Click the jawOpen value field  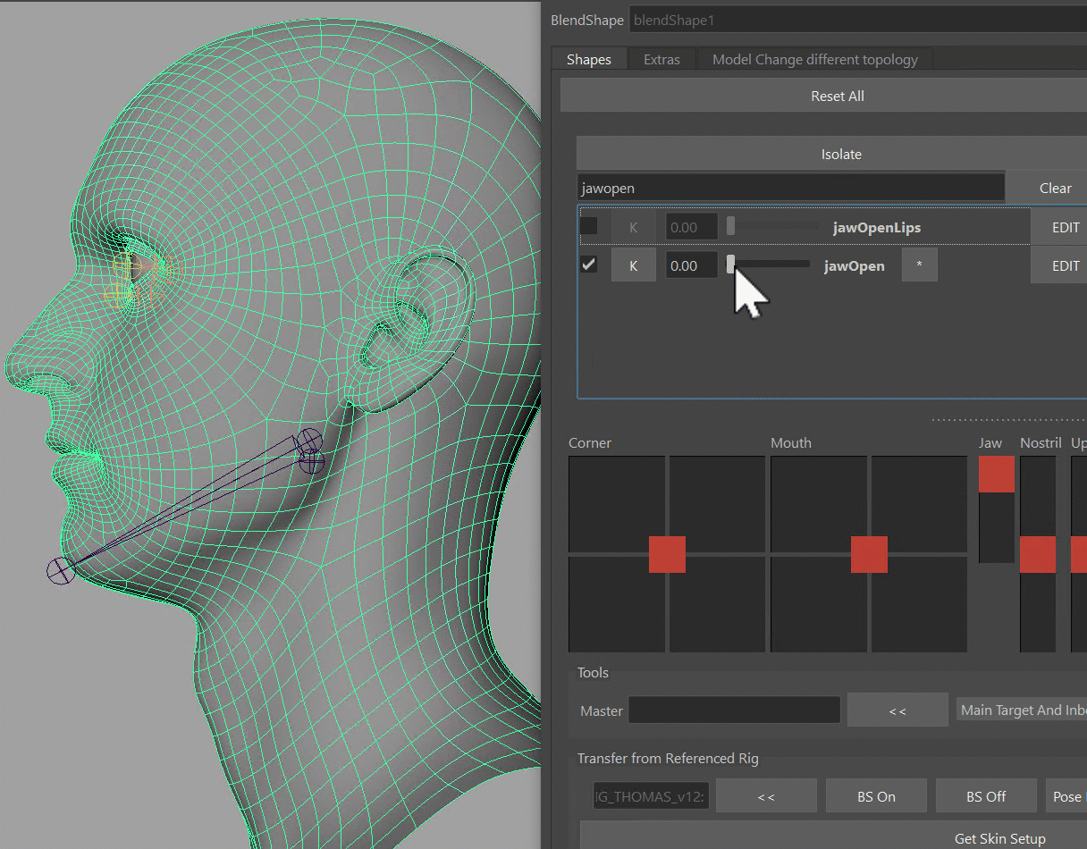point(691,265)
